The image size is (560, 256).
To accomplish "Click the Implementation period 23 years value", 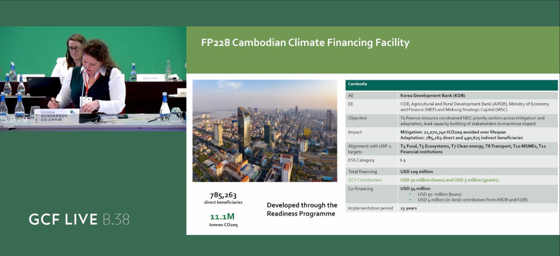I will [x=409, y=208].
